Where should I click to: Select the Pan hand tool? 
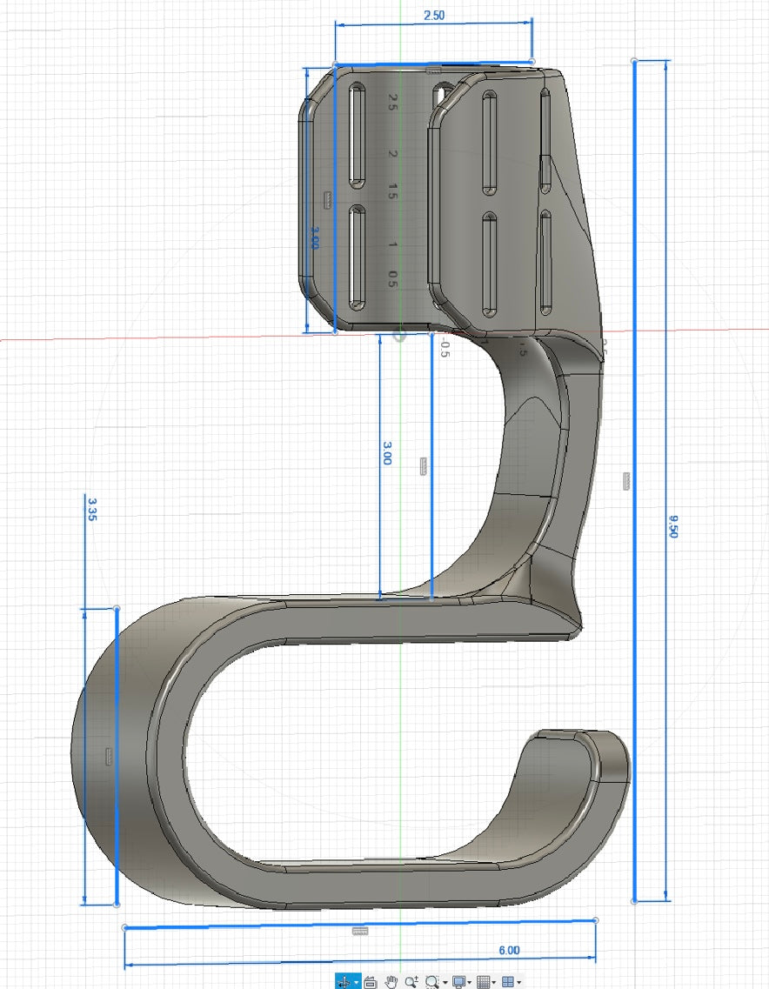coord(391,981)
